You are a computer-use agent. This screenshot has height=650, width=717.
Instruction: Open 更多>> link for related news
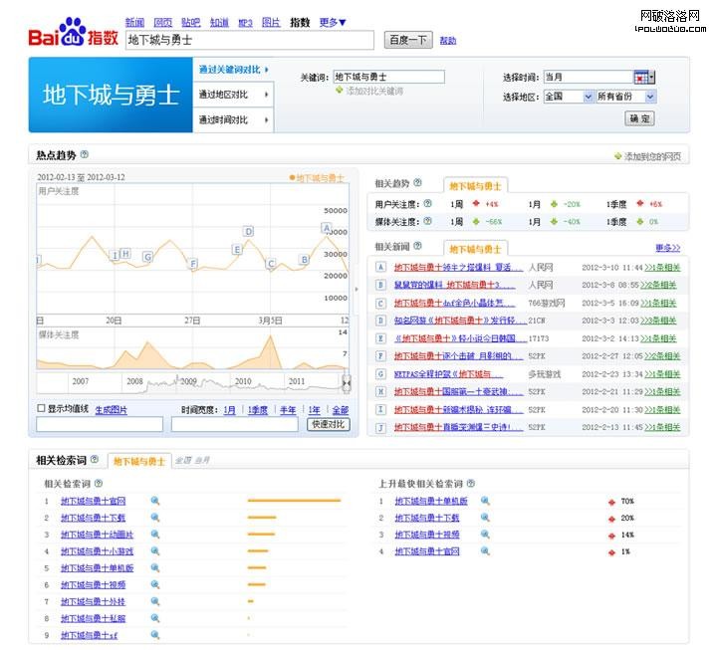(x=668, y=248)
